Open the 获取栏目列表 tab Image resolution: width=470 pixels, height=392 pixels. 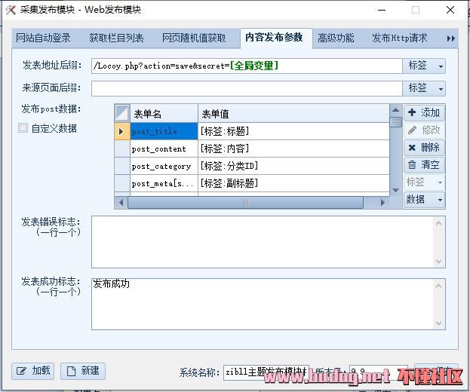click(x=117, y=38)
